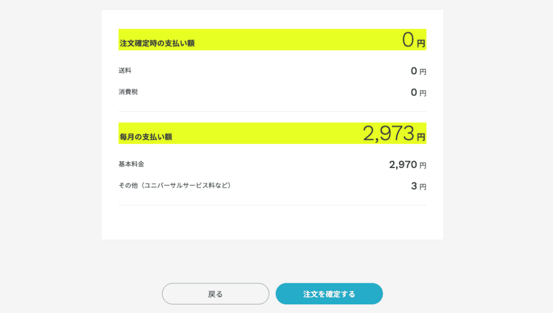This screenshot has width=553, height=313.
Task: Click the その他（ユニバーサルサービス料など）label
Action: [x=174, y=185]
